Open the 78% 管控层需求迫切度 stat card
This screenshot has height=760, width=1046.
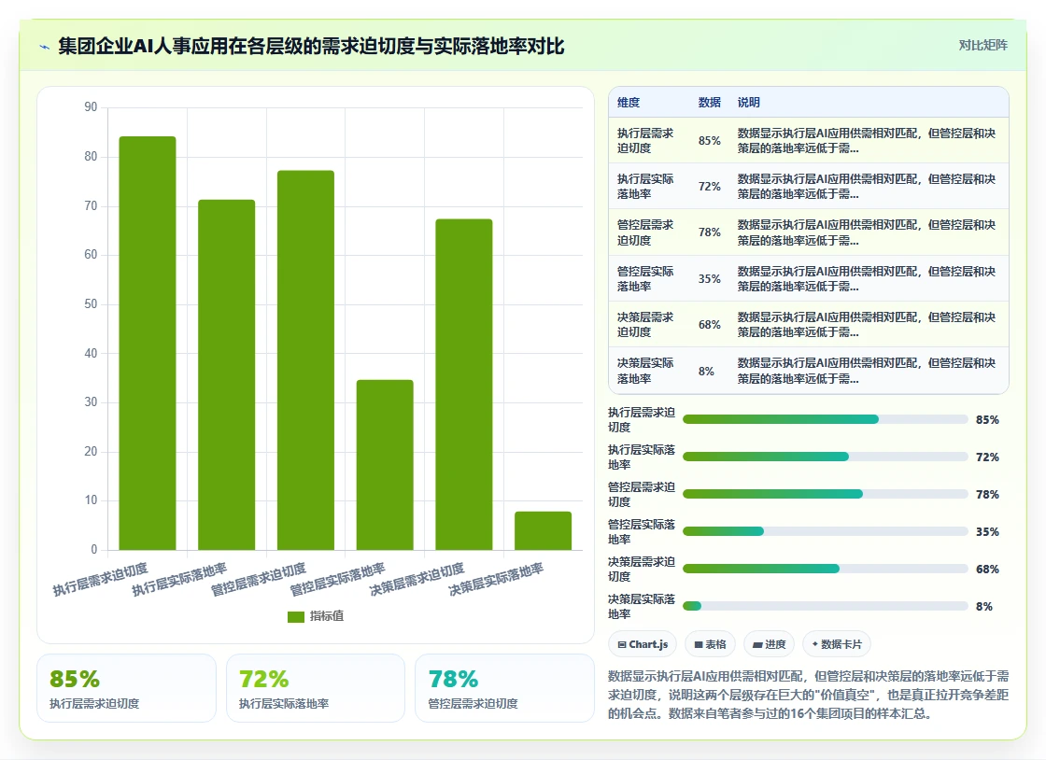(504, 688)
